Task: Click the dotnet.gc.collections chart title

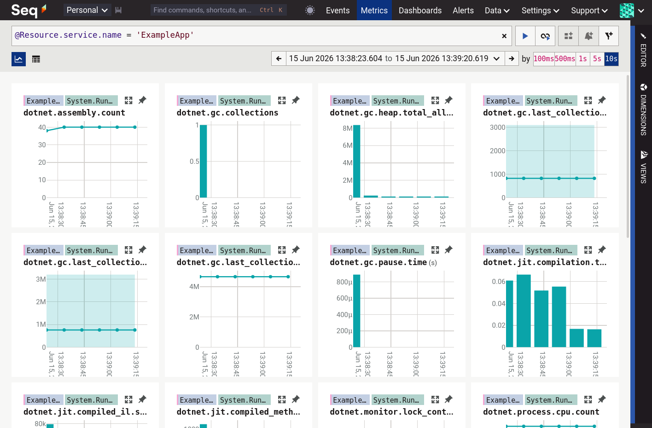Action: (x=227, y=113)
